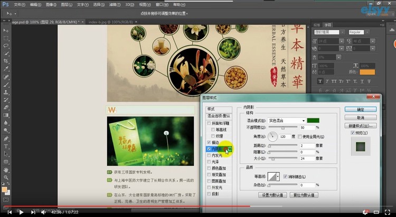Toggle Underline in Character panel
This screenshot has height=217, width=396.
click(362, 81)
